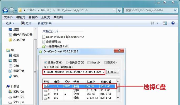Viewport: 180px width, 105px height.
Task: Click 娱乐 (F:) in the address breadcrumb
Action: tap(46, 10)
